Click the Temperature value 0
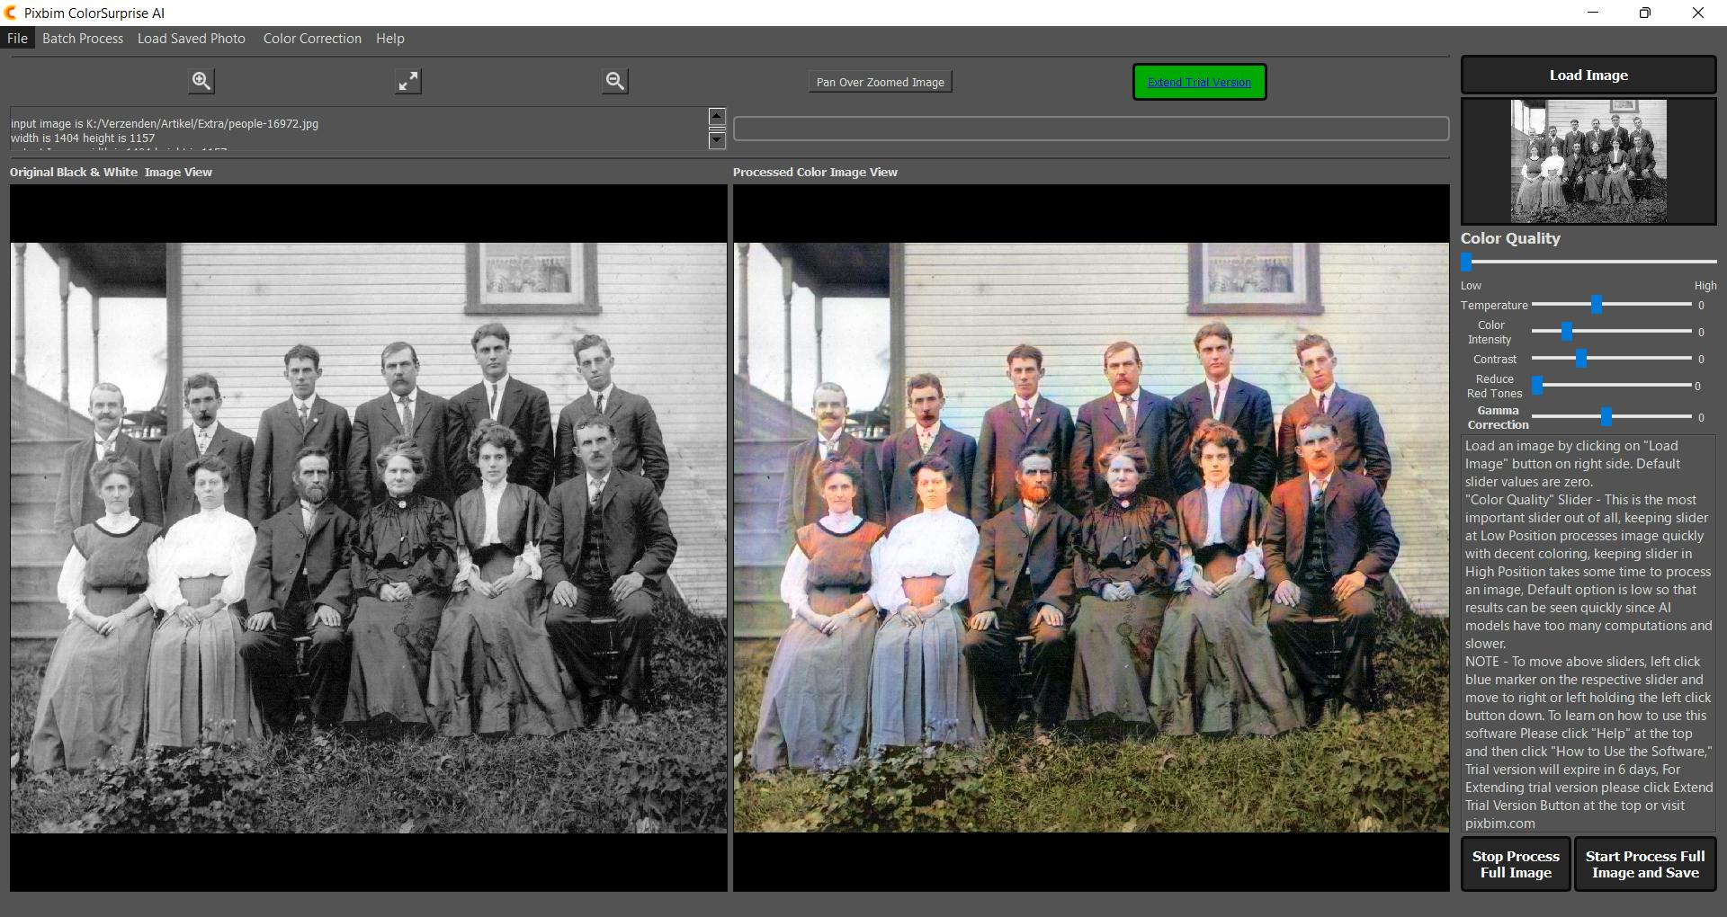 [x=1701, y=306]
